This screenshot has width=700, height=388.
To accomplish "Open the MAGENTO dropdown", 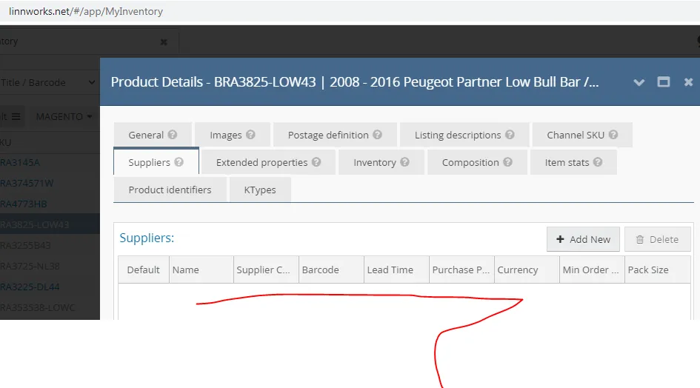I will tap(64, 116).
